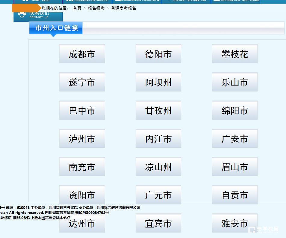Select the 市州入口链接 tab header
The height and width of the screenshot is (238, 286).
[56, 28]
